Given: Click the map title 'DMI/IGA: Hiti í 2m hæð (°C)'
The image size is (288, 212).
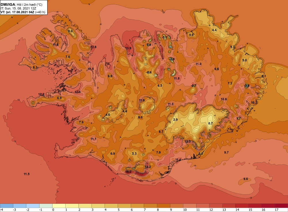Looking at the screenshot, I should 21,4.
